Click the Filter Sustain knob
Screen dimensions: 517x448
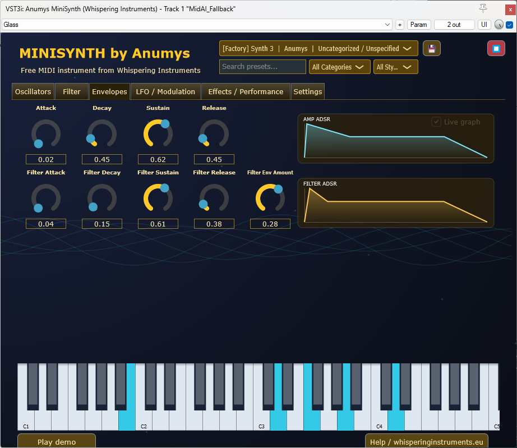(158, 198)
